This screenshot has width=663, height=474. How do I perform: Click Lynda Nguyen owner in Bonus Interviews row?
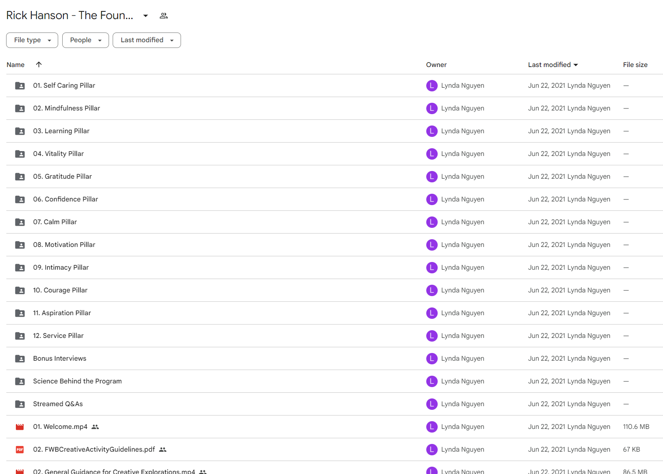click(462, 359)
